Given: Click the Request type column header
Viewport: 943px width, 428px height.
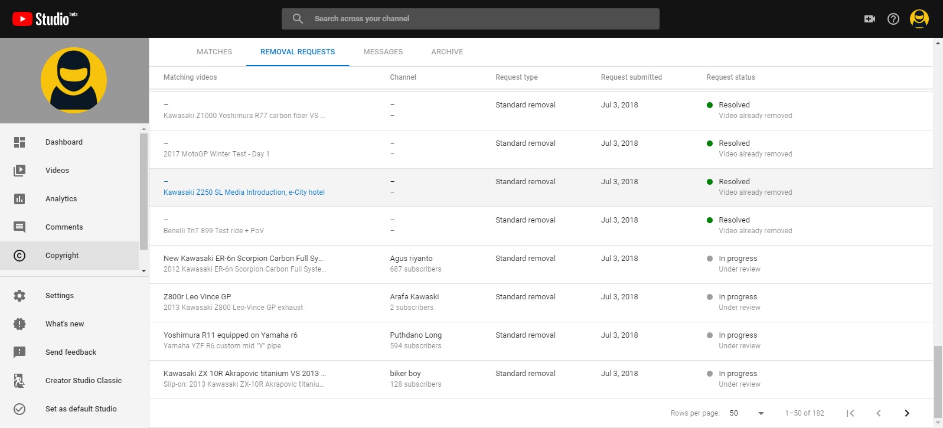Looking at the screenshot, I should (517, 77).
